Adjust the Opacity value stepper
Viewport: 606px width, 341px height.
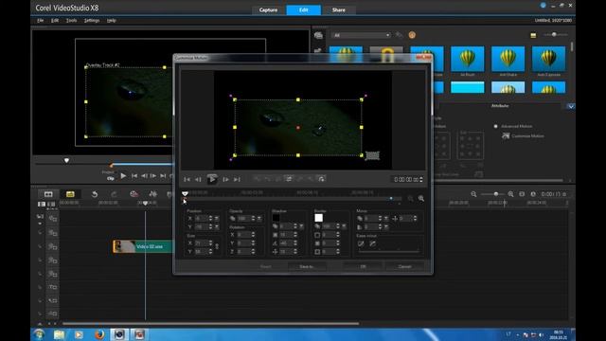coord(253,219)
